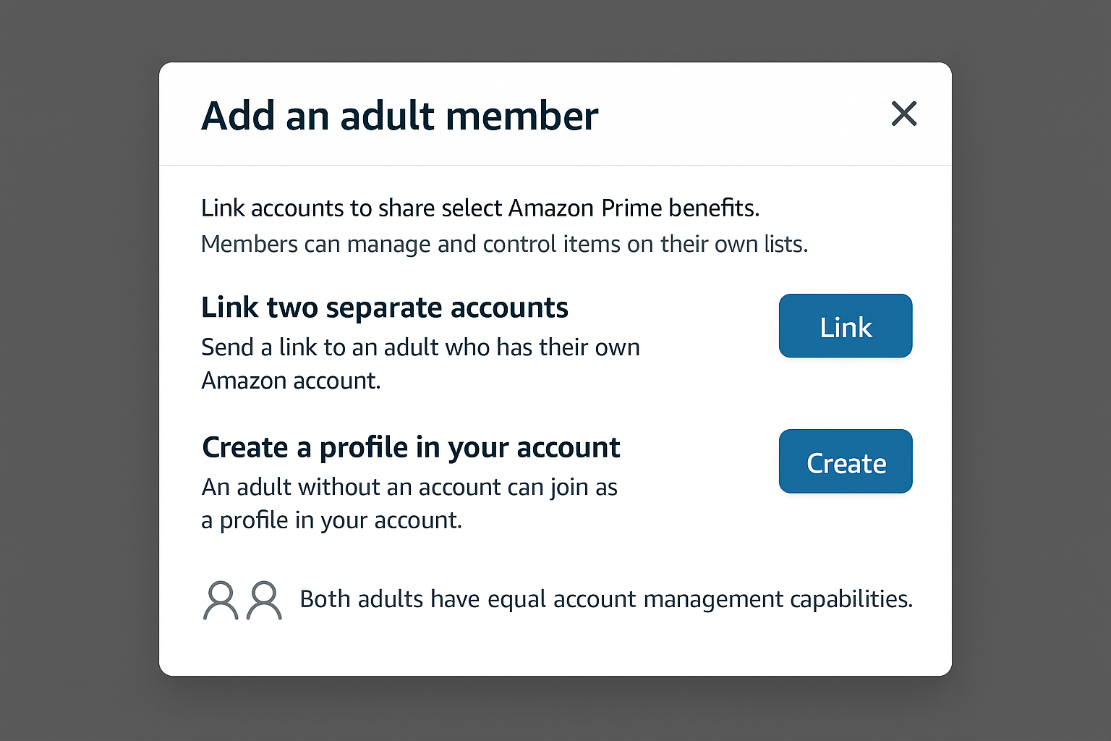This screenshot has height=741, width=1111.
Task: Click the Create button
Action: tap(845, 461)
